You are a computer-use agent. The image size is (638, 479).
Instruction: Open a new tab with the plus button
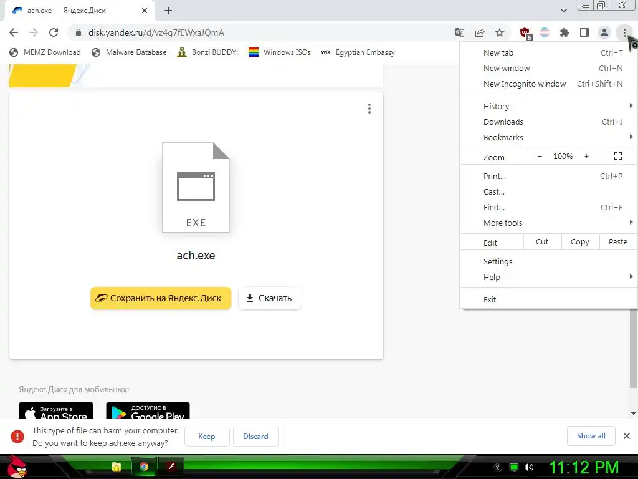pyautogui.click(x=168, y=11)
